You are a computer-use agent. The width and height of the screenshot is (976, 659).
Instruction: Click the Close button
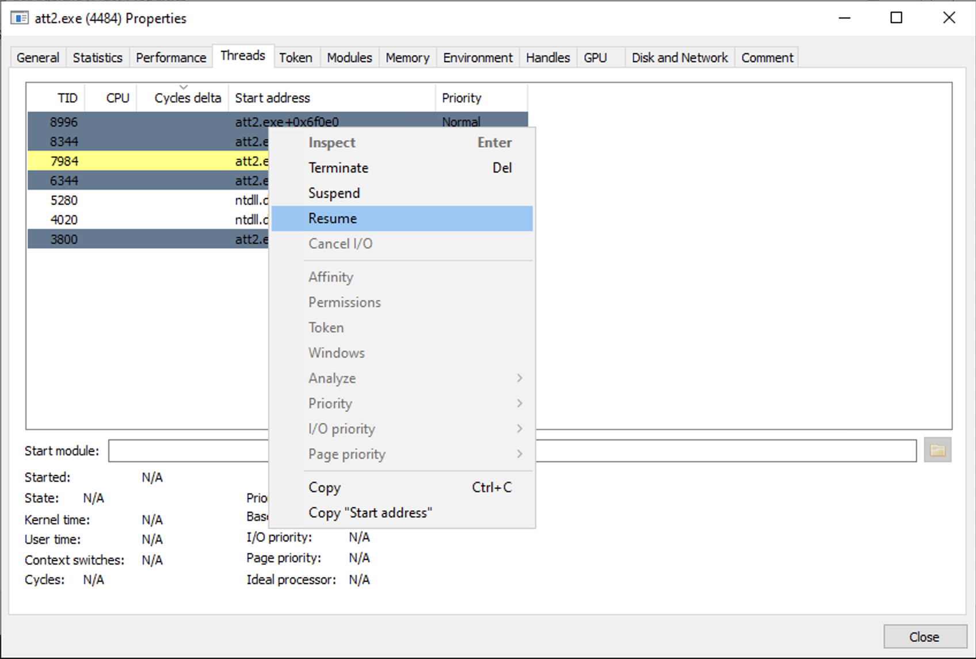point(924,637)
